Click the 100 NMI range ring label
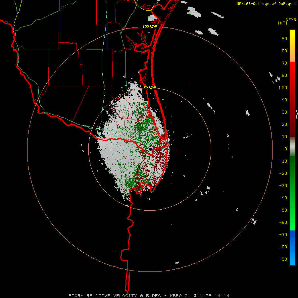Viewport: 298px width, 298px height. pyautogui.click(x=150, y=26)
